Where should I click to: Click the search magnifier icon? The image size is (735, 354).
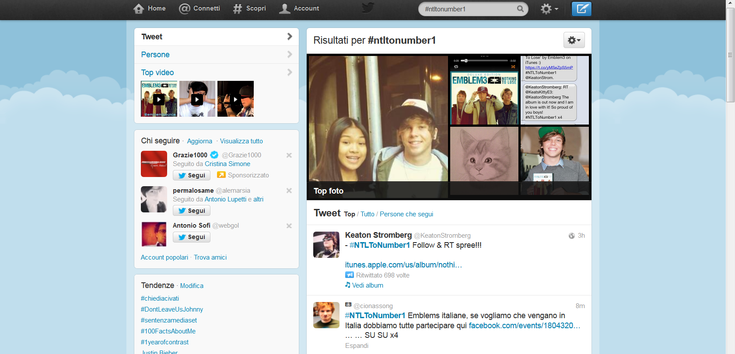tap(520, 9)
